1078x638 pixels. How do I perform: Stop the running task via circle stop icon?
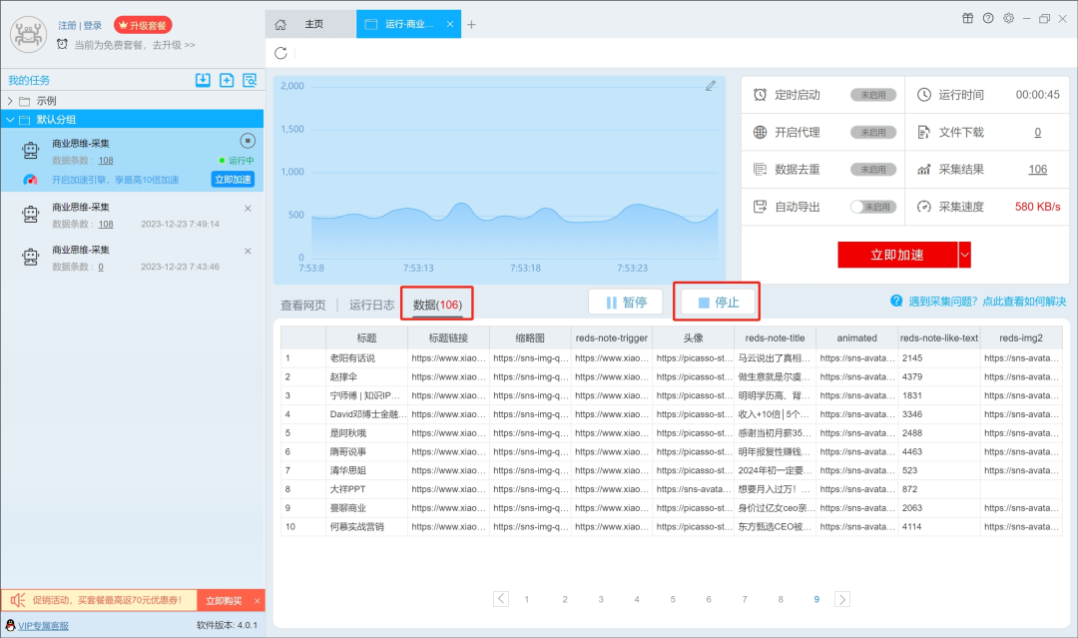[x=248, y=141]
